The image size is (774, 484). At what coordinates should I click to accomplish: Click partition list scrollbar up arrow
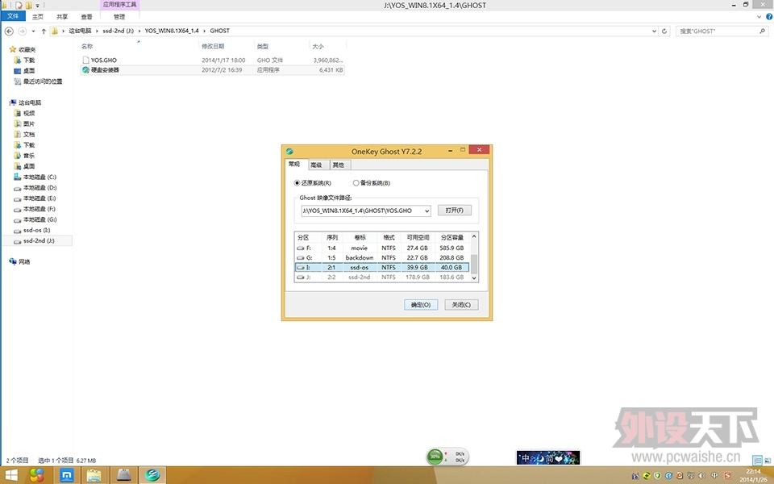click(474, 236)
